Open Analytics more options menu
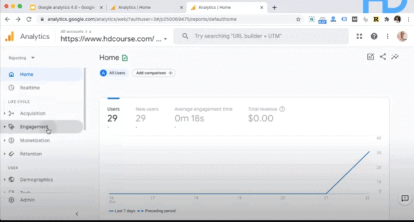414x222 pixels. [x=387, y=36]
